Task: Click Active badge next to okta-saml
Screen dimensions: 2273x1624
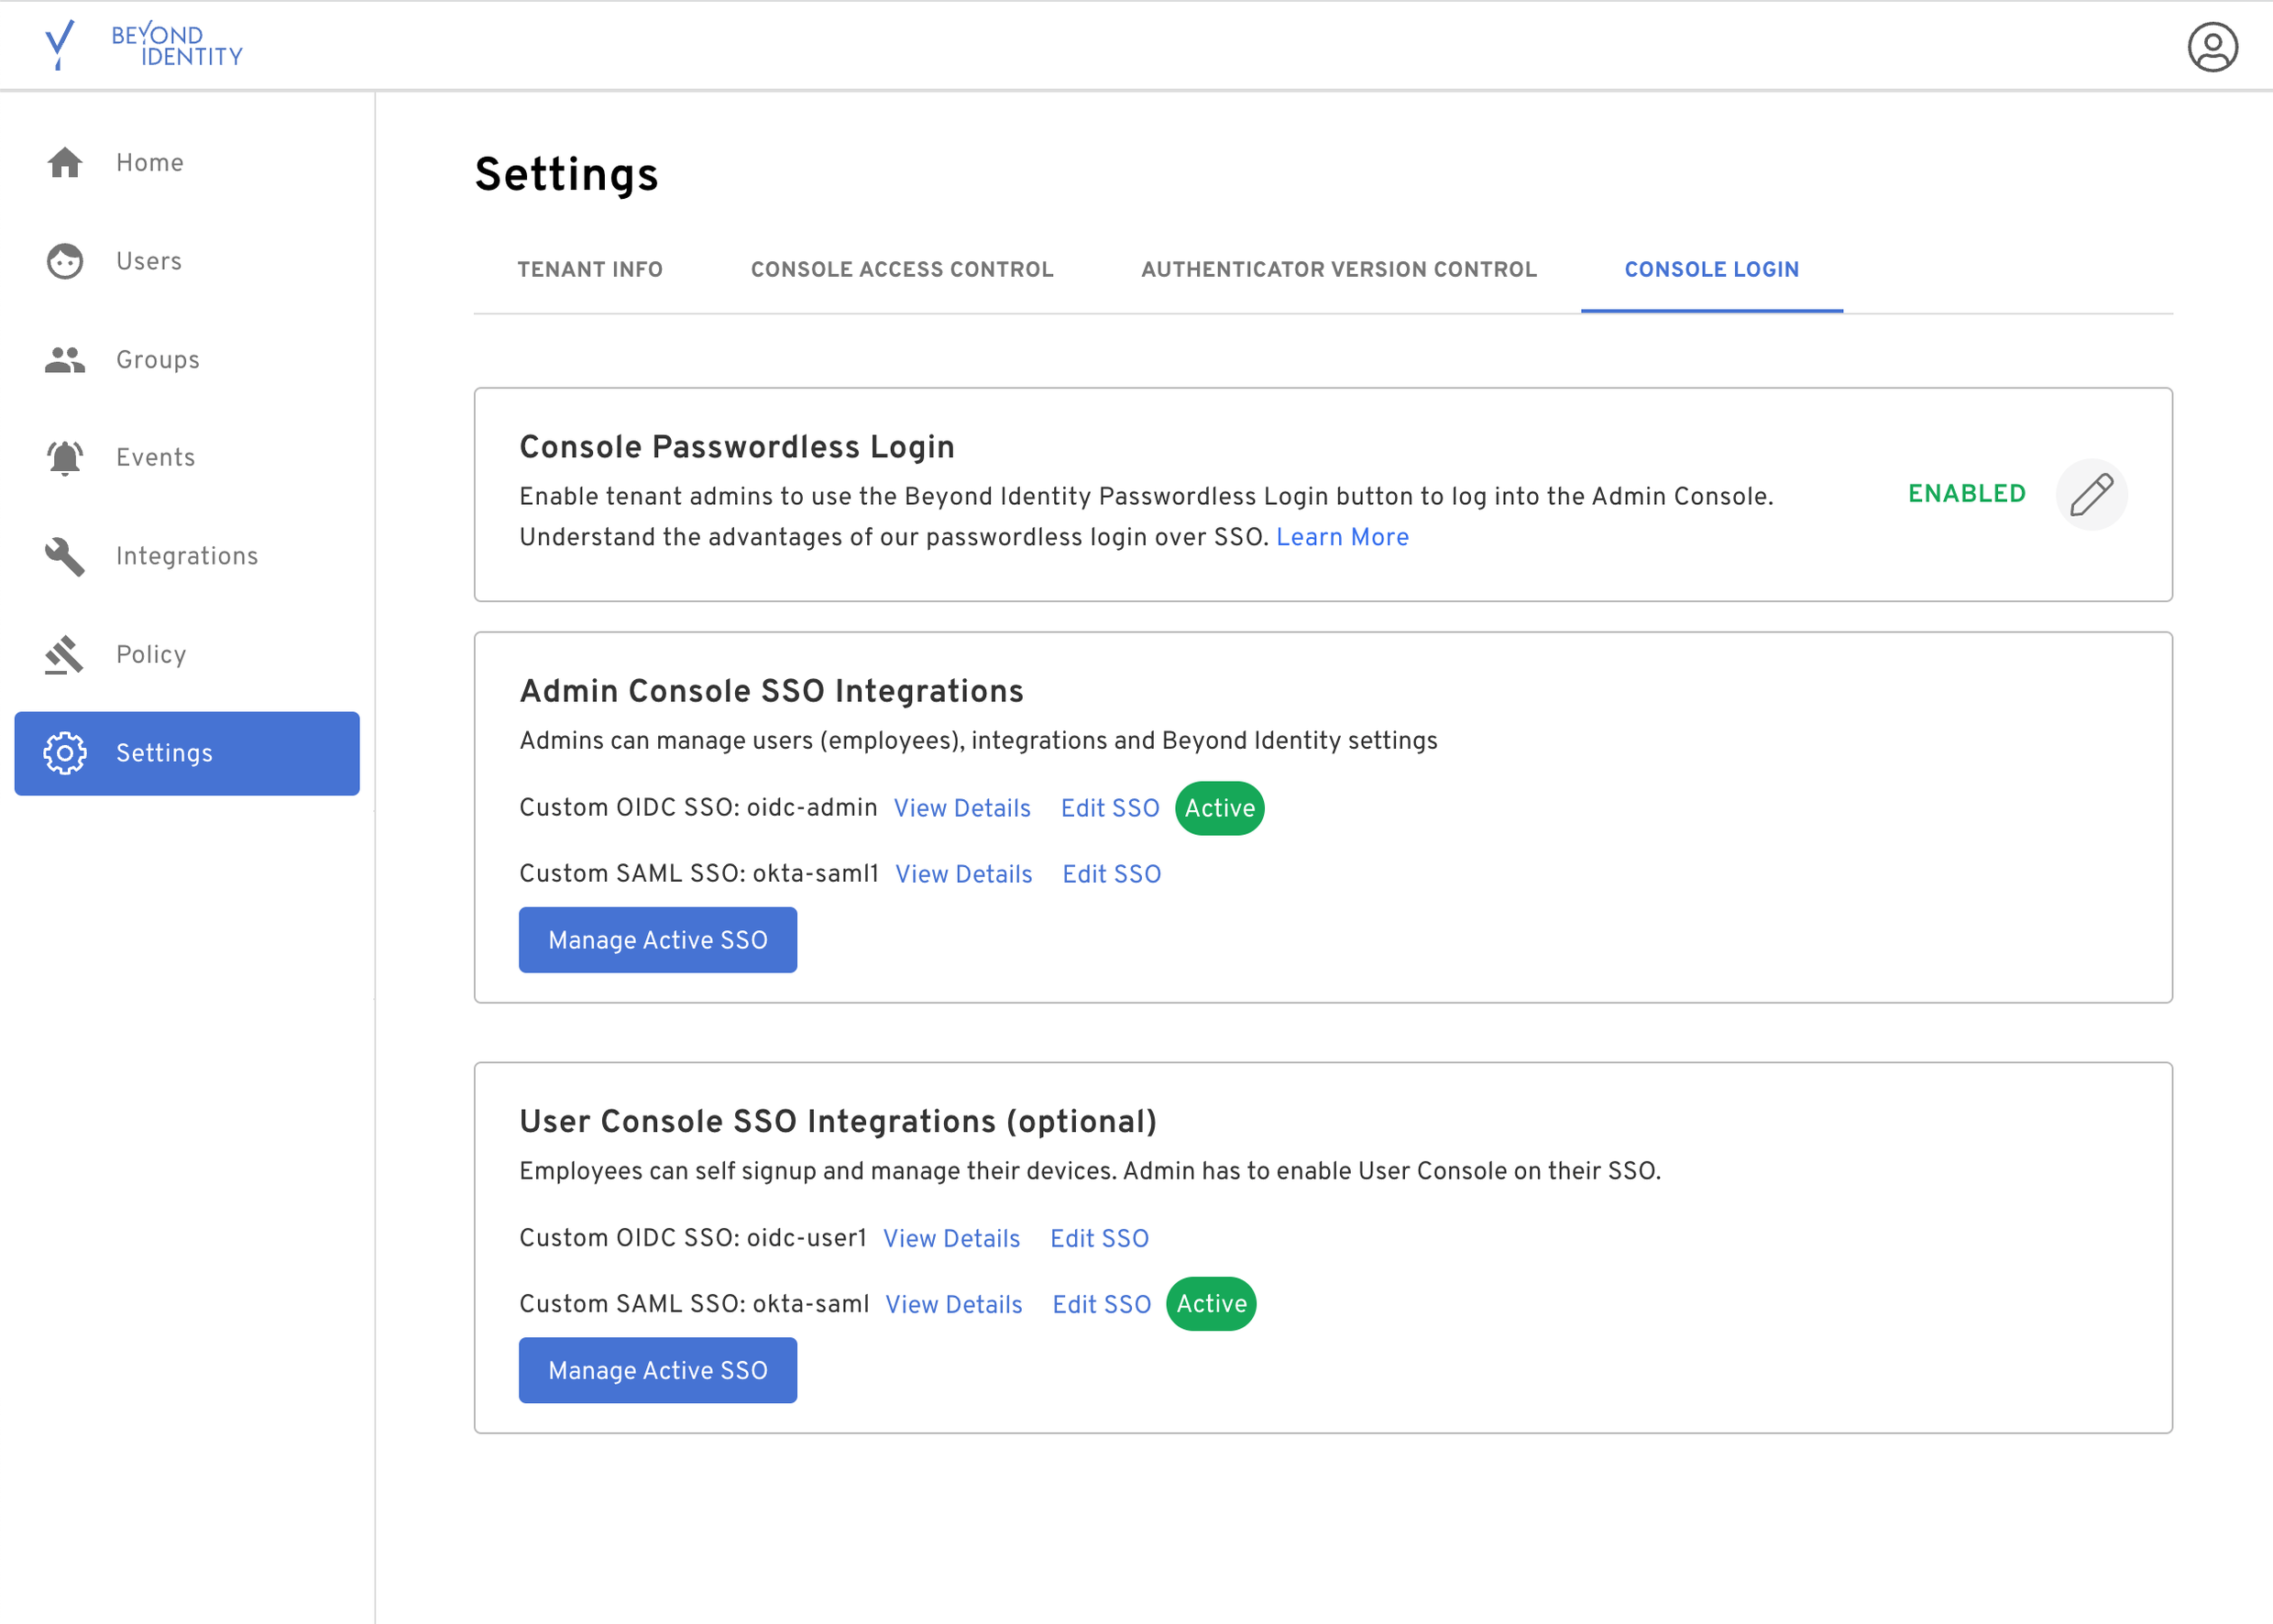Action: point(1210,1304)
